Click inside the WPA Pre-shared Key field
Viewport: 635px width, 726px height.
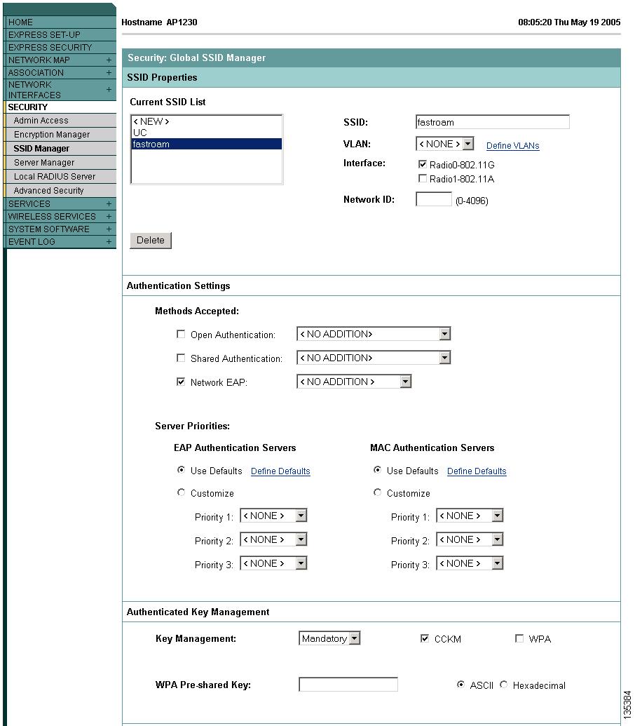[x=348, y=684]
